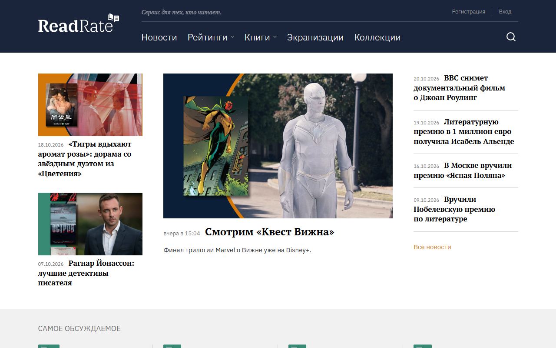
Task: Click the Vision main article image
Action: point(278,146)
